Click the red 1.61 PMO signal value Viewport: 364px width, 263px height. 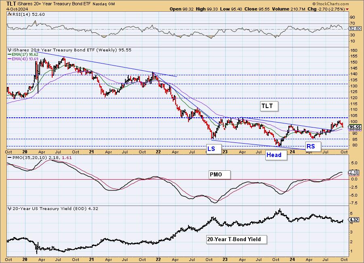(67, 157)
